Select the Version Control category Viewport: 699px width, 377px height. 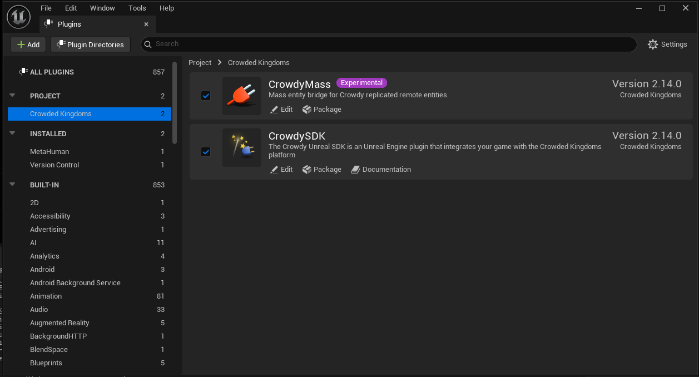pyautogui.click(x=90, y=165)
